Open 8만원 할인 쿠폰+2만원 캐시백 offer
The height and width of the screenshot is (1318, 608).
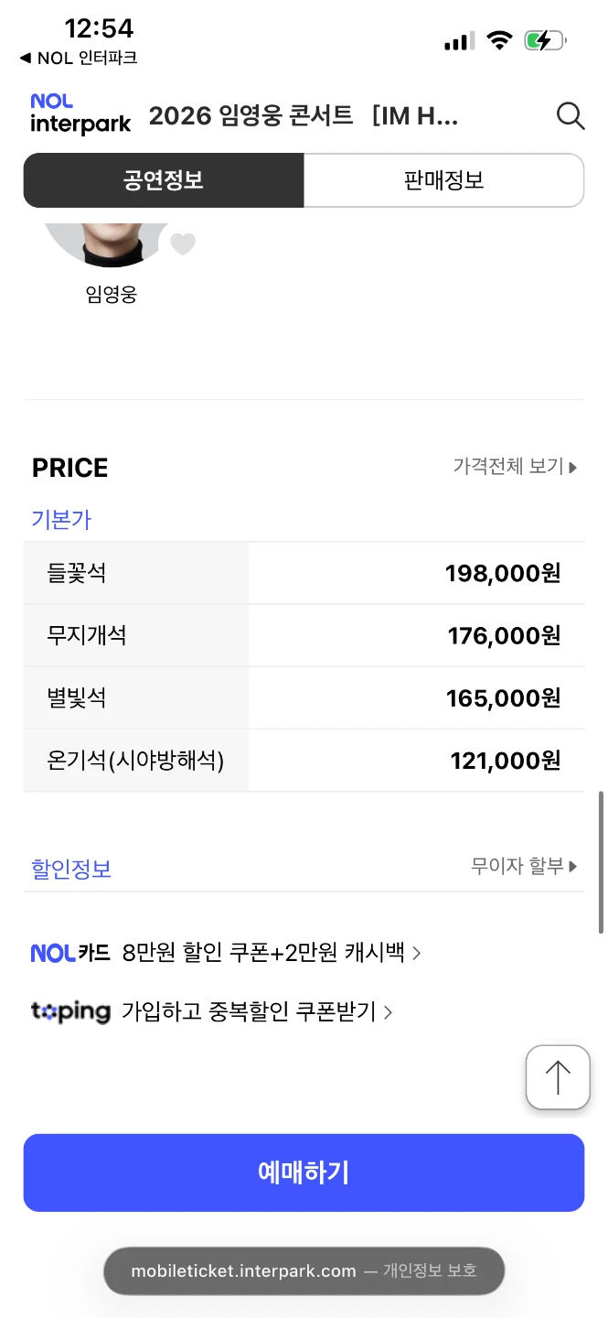point(271,953)
